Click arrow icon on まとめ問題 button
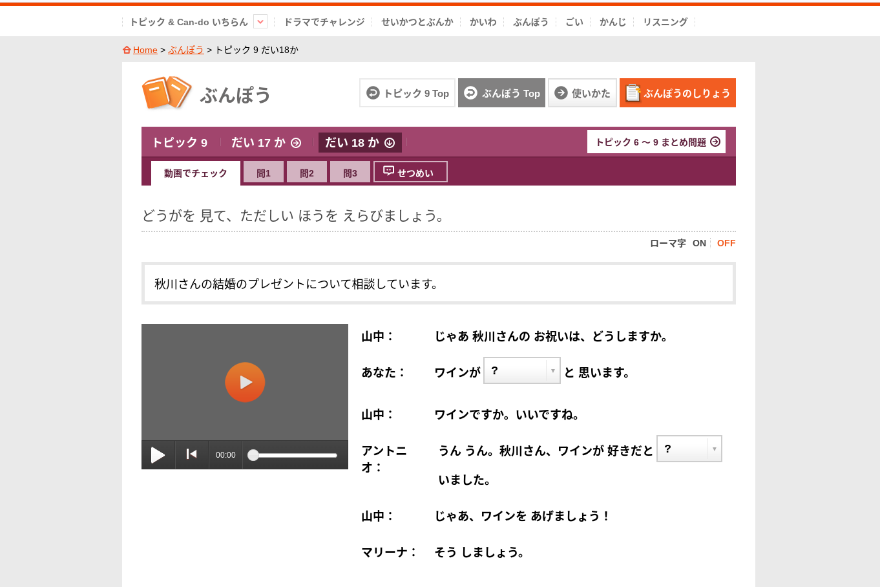880x587 pixels. tap(715, 142)
